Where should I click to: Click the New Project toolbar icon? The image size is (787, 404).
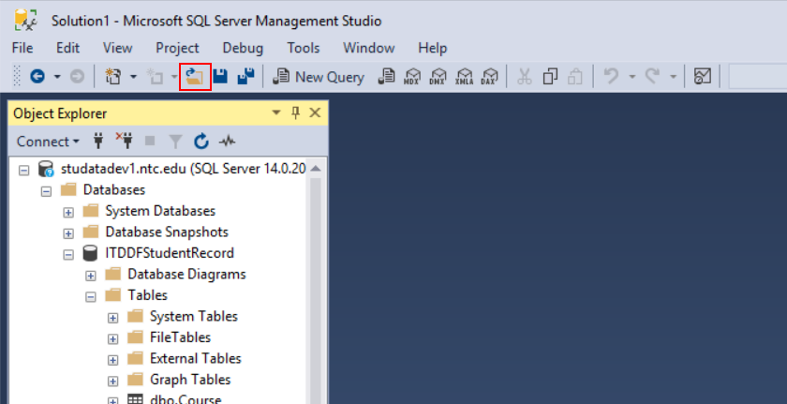pos(113,77)
